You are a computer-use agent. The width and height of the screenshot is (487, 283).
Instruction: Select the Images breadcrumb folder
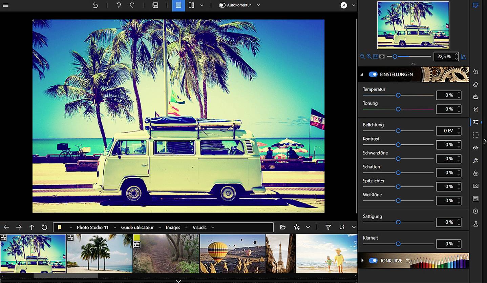click(x=173, y=227)
